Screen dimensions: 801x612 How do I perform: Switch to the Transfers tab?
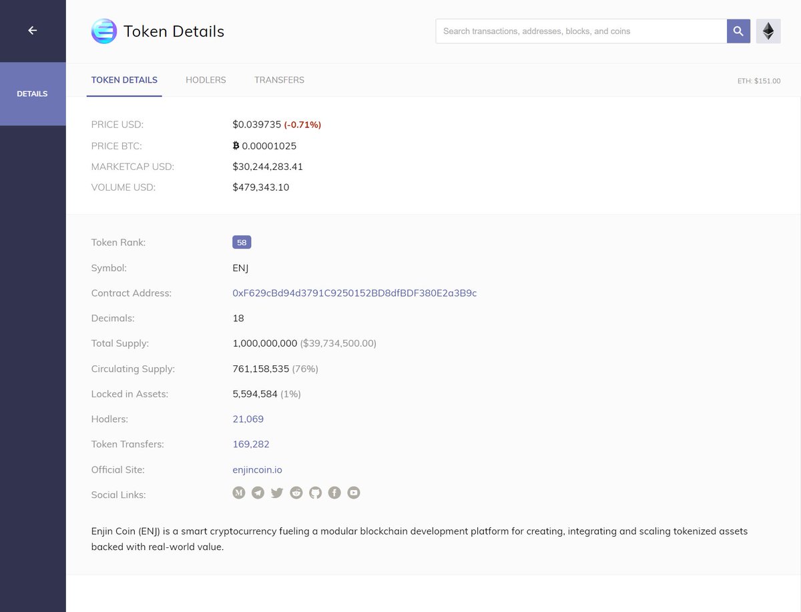tap(279, 80)
